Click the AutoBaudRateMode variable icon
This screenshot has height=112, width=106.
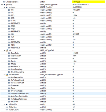pyautogui.click(x=9, y=99)
